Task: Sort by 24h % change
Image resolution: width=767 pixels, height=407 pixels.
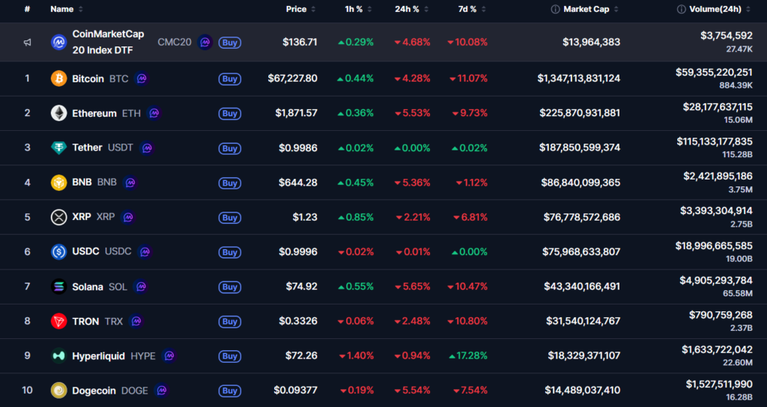Action: [412, 9]
